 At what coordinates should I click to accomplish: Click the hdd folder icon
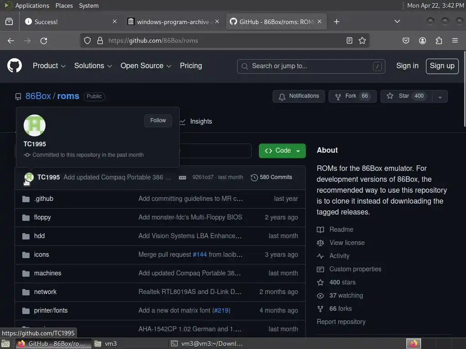coord(26,236)
